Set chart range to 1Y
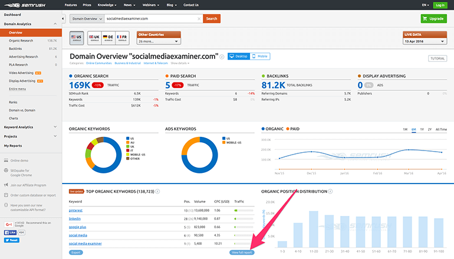The height and width of the screenshot is (259, 454). pyautogui.click(x=422, y=130)
